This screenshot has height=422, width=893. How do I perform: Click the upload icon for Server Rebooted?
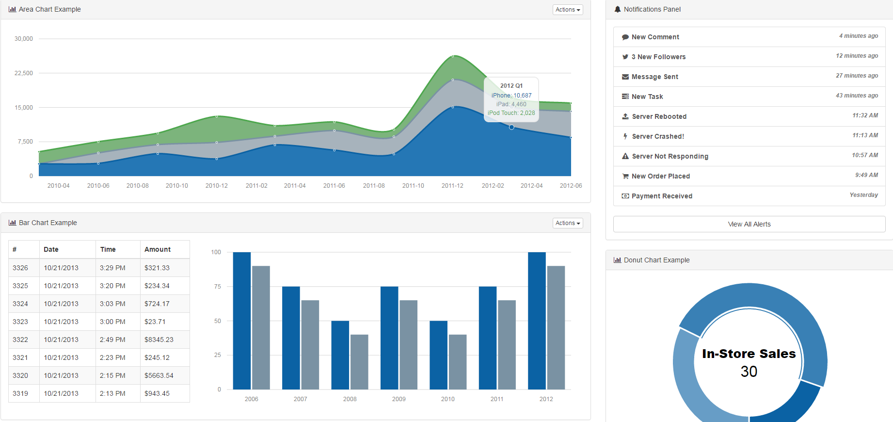(x=625, y=116)
